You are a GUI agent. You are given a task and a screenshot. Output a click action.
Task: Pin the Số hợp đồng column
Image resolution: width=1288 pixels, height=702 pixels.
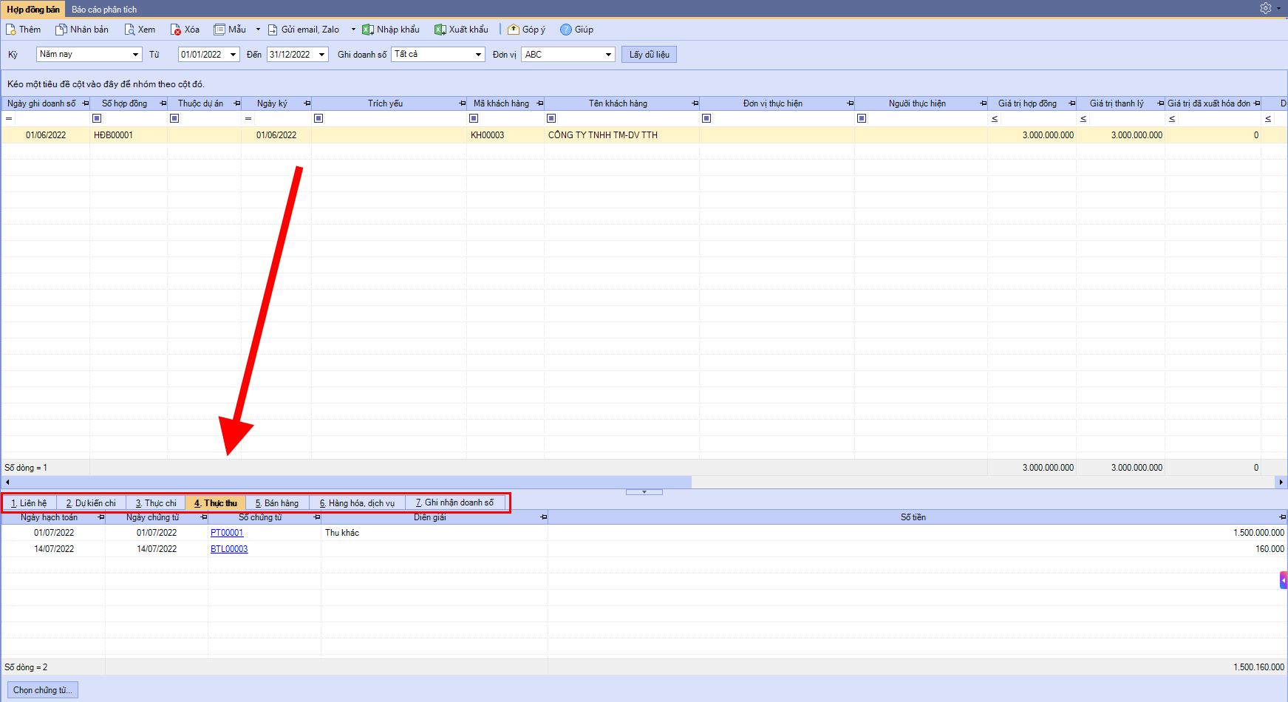[x=163, y=103]
